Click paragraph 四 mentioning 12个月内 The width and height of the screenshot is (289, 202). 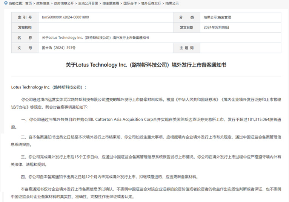[110, 177]
